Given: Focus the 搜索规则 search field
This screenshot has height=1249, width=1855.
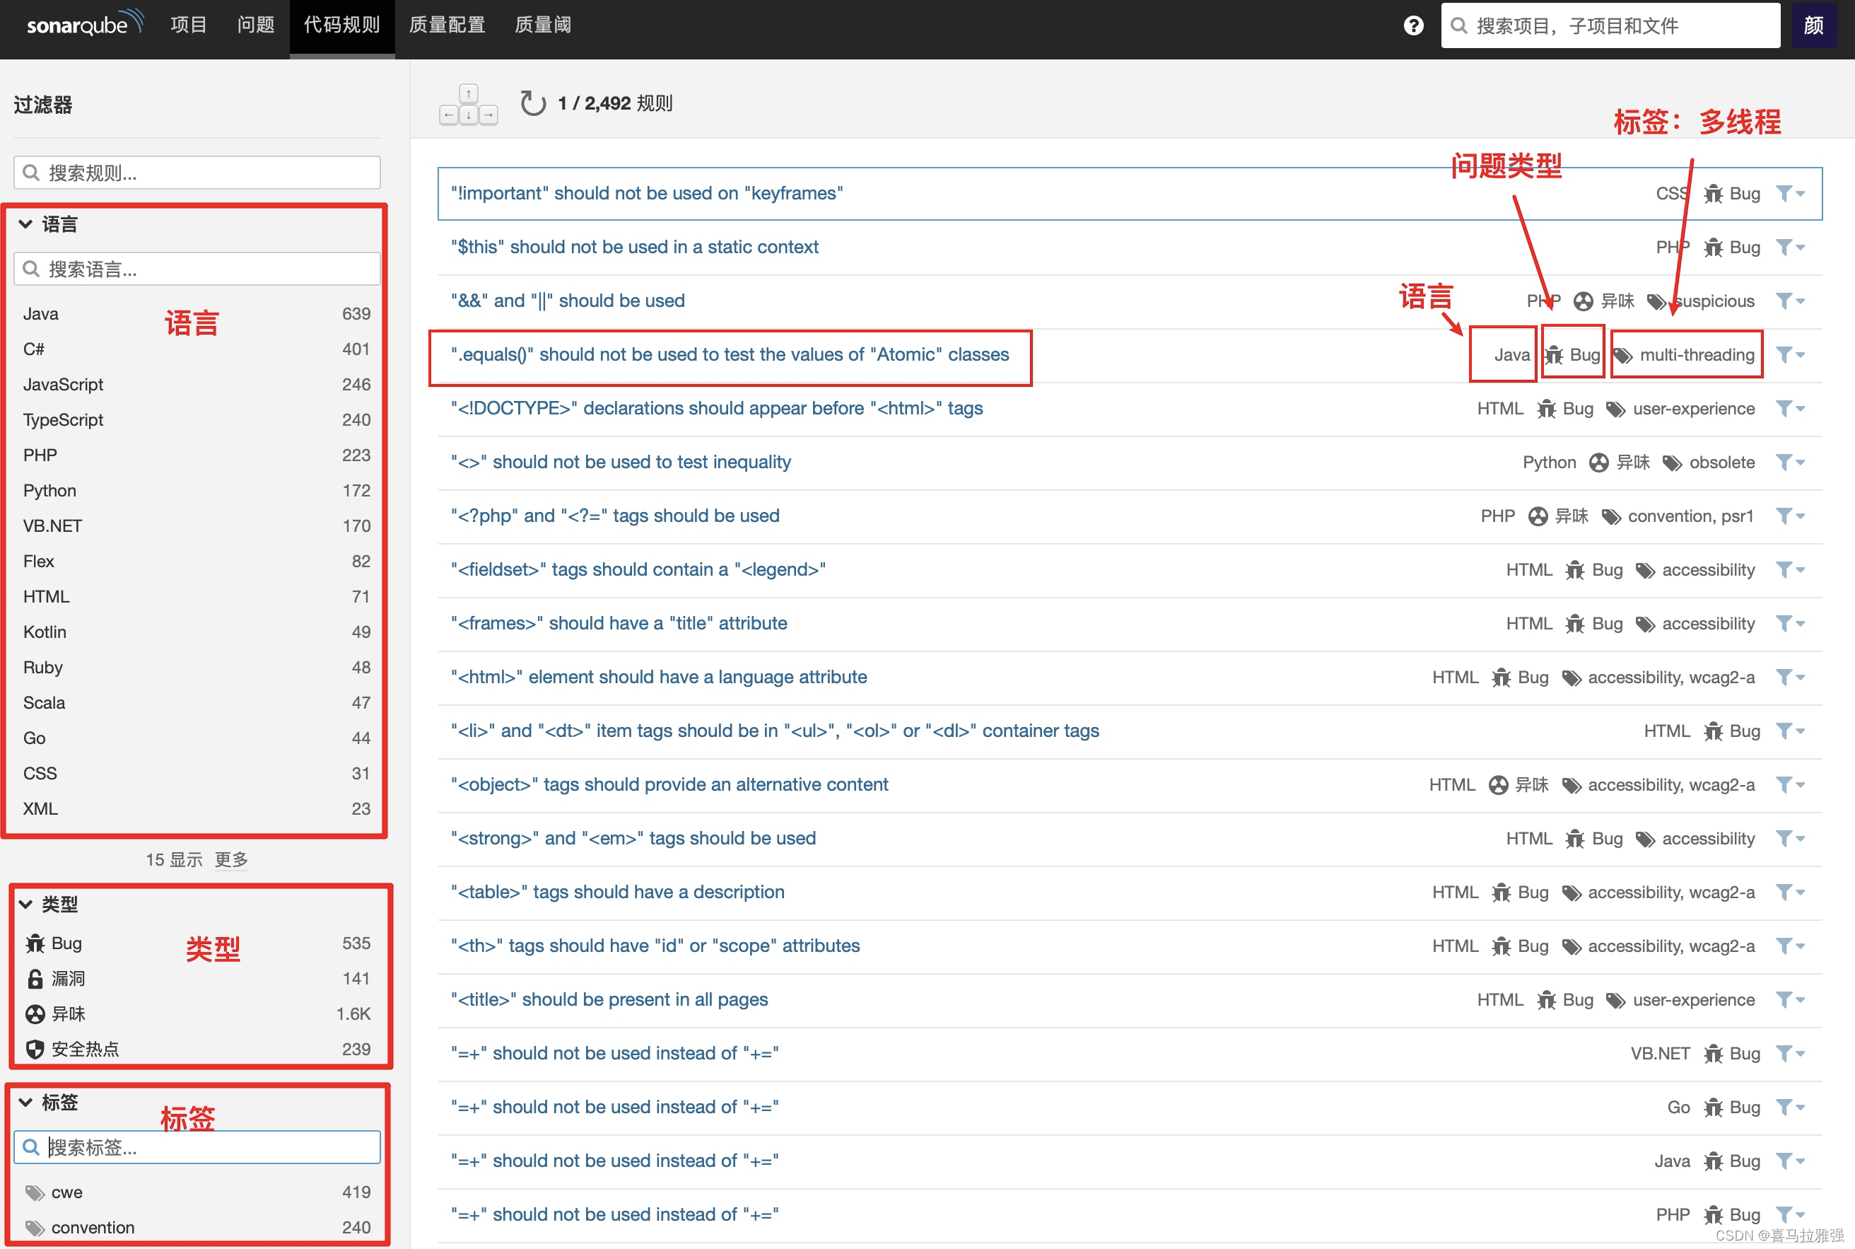Looking at the screenshot, I should [x=197, y=173].
